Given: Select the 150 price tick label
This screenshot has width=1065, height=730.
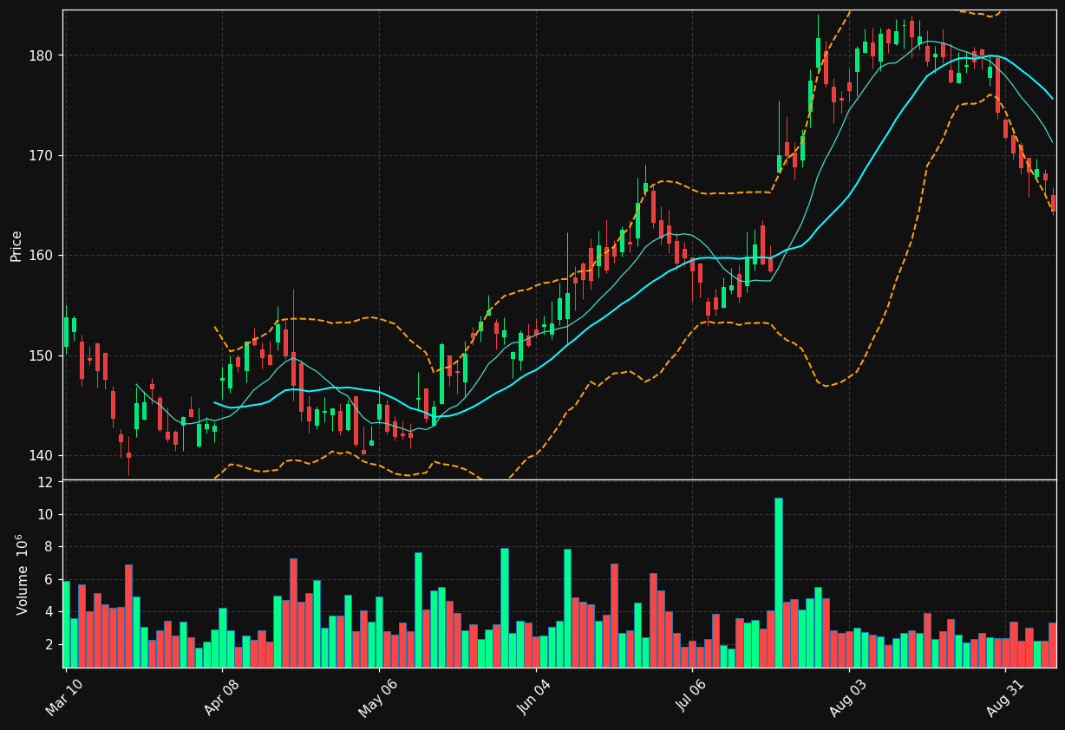Looking at the screenshot, I should pyautogui.click(x=42, y=355).
